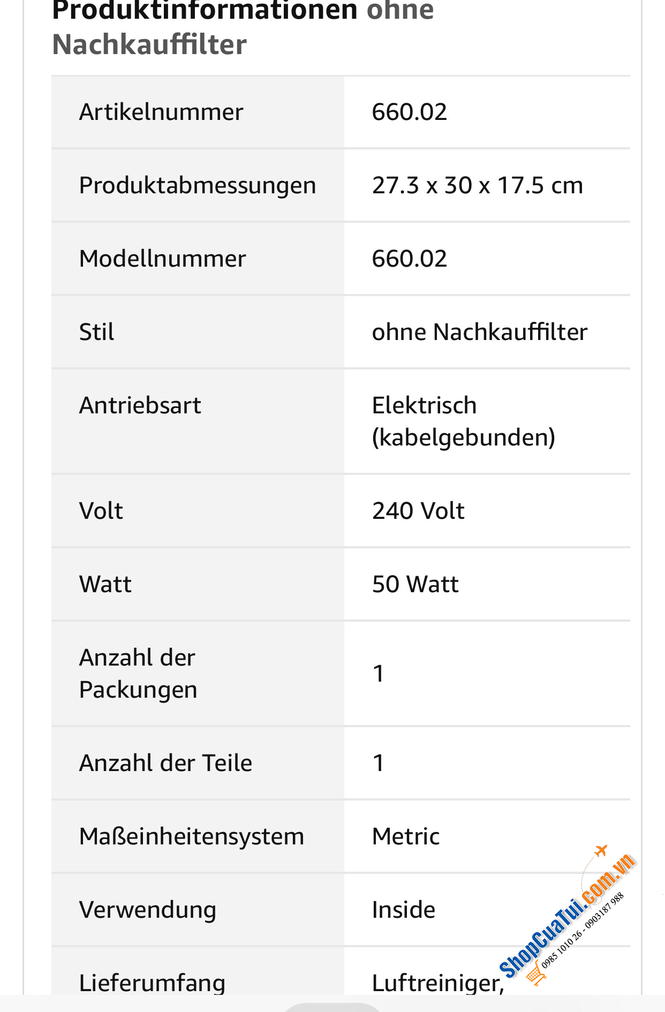The width and height of the screenshot is (665, 1012).
Task: Click the ShopCuaTui shopping cart icon
Action: [x=535, y=972]
